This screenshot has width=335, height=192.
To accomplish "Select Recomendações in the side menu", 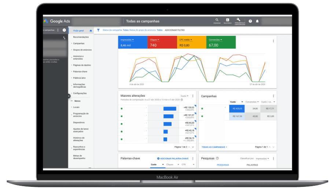I will (x=81, y=37).
